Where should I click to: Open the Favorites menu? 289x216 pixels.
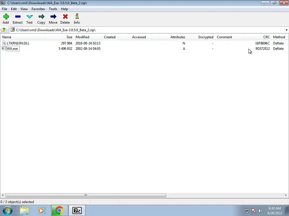click(38, 9)
